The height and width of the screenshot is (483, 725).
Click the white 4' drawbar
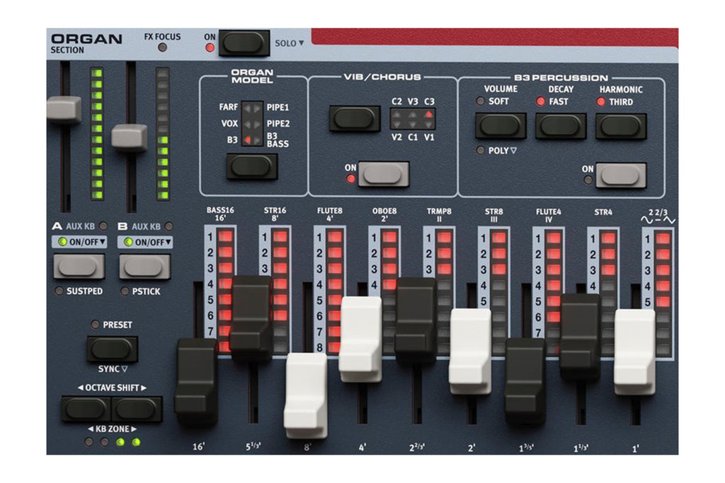(x=360, y=339)
